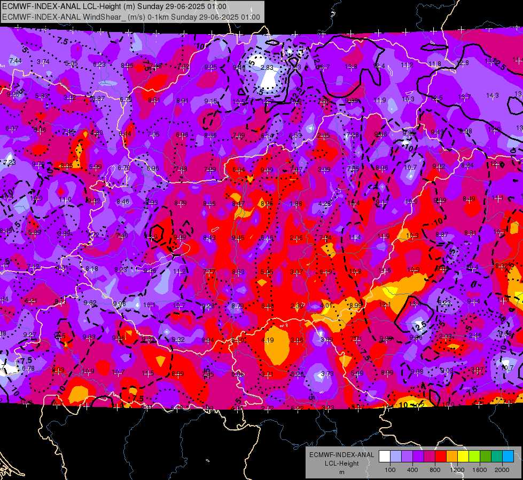Viewport: 523px width, 480px height.
Task: Click the 8.46 wind shear value
Action: [x=123, y=202]
